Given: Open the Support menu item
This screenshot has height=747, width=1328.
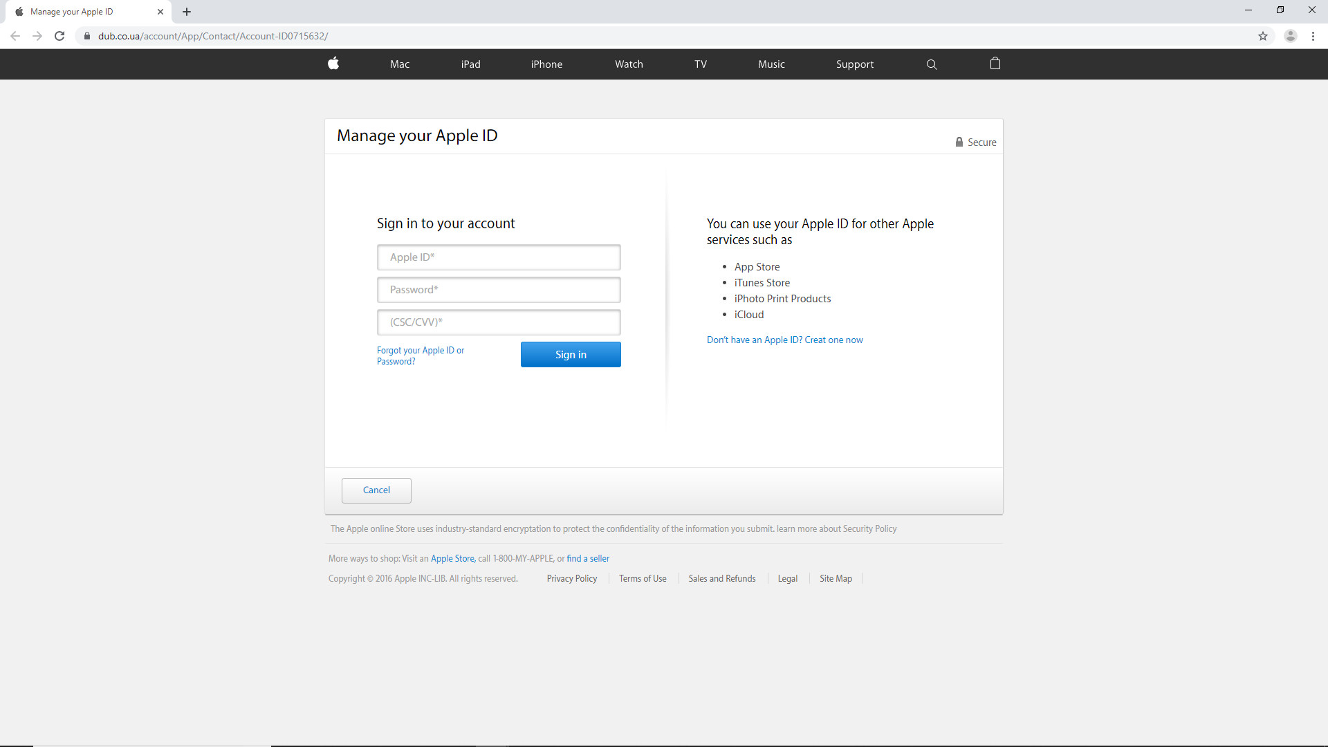Looking at the screenshot, I should coord(855,64).
